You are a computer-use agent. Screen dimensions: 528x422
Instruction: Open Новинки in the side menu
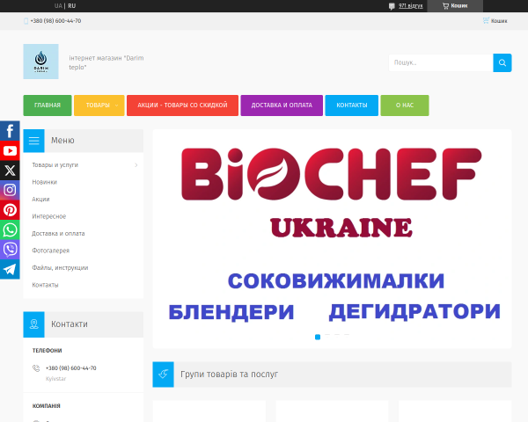pyautogui.click(x=45, y=182)
